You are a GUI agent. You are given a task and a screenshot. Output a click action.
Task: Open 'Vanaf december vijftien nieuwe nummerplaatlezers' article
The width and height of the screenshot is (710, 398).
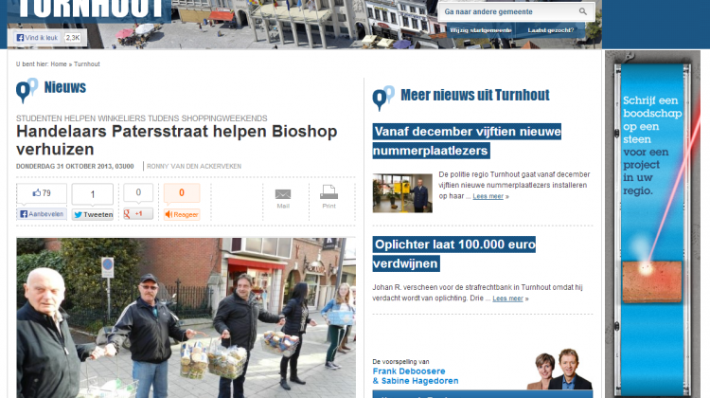click(467, 141)
